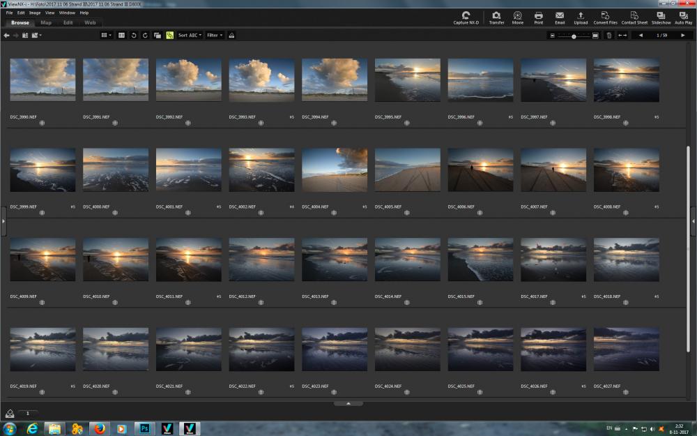Open the Transfer tool
Screen dimensions: 697x436
coord(496,18)
